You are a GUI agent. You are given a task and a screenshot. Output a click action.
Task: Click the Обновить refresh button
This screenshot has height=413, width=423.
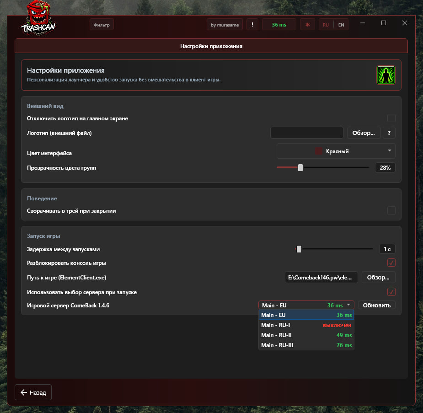click(x=377, y=305)
